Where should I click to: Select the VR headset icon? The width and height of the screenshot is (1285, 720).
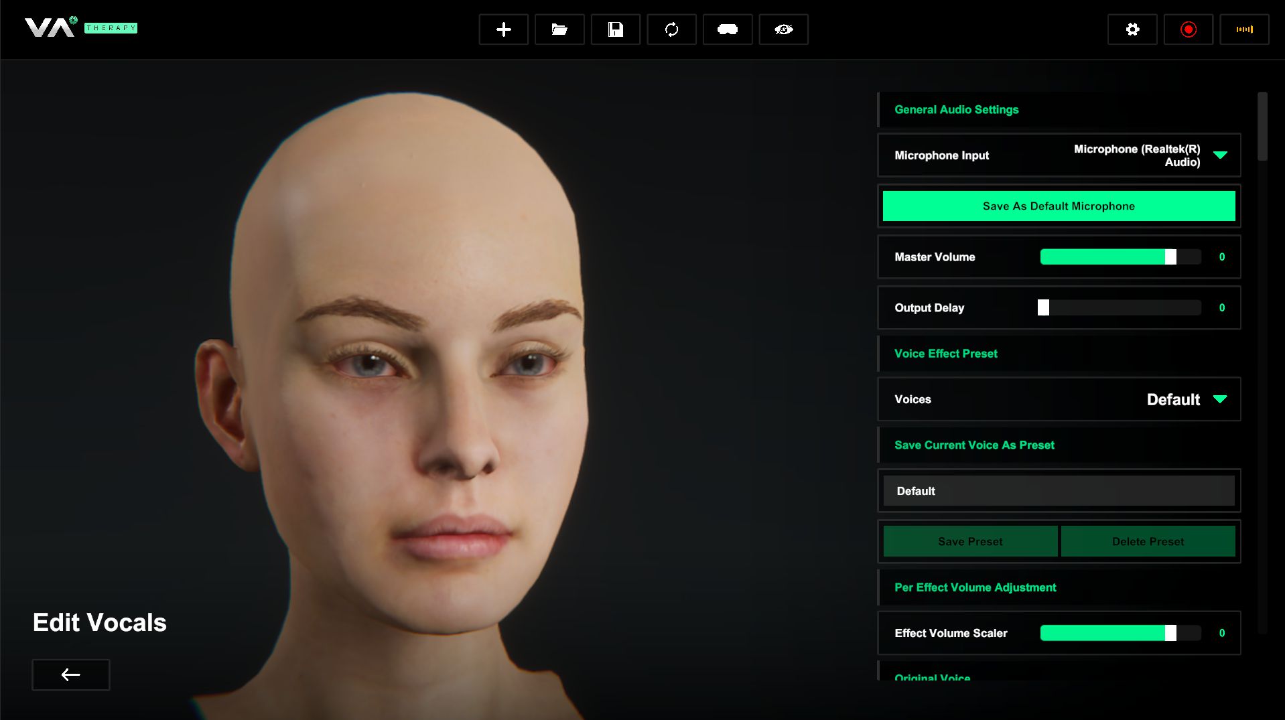[727, 29]
